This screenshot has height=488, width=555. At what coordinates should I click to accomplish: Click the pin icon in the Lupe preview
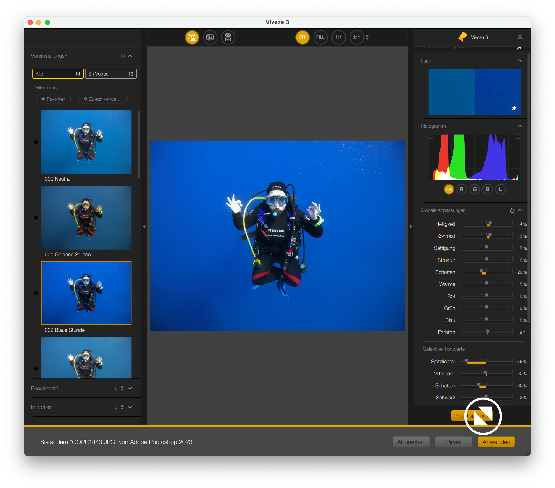click(514, 108)
